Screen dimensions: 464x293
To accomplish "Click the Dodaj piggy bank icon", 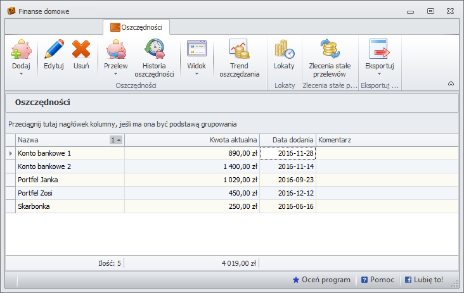I will 21,49.
